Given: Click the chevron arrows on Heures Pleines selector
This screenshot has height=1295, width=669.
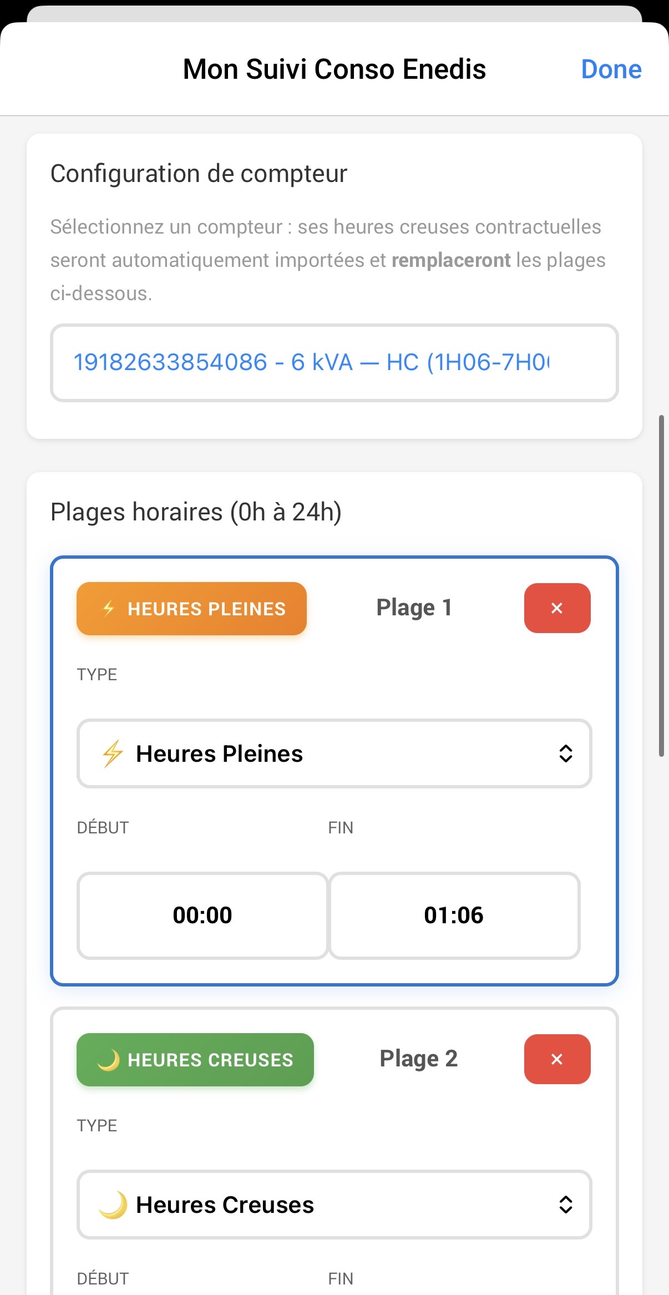Looking at the screenshot, I should pos(565,753).
